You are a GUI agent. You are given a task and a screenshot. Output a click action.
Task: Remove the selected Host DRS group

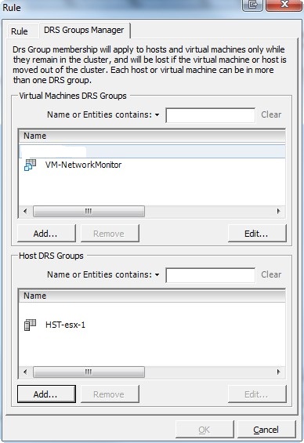(x=110, y=394)
